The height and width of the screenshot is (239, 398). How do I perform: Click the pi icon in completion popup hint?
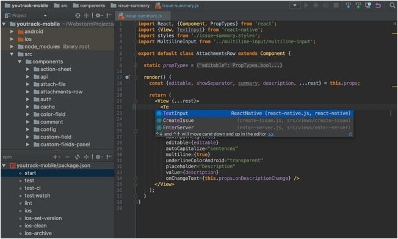350,134
